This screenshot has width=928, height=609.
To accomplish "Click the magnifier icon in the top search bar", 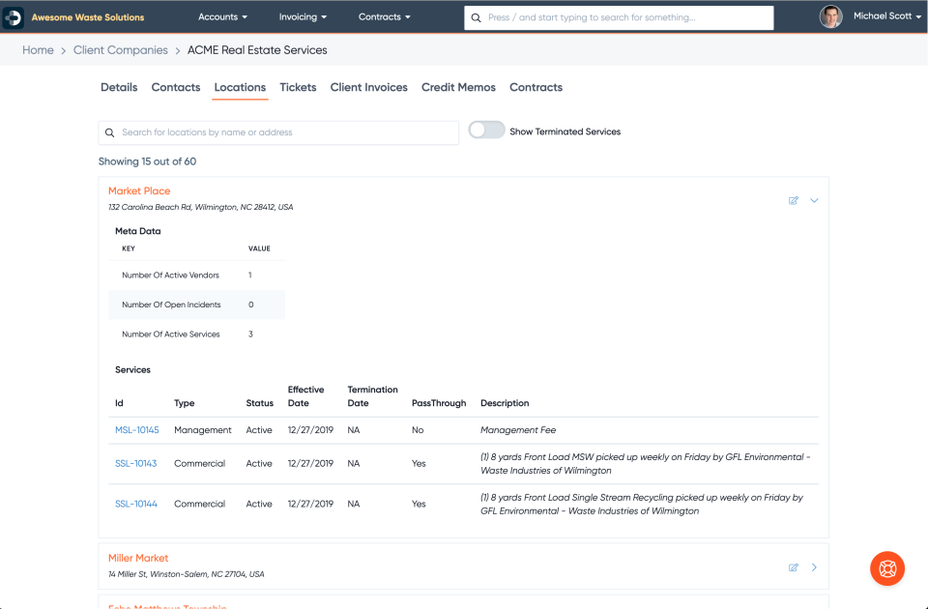I will (x=475, y=17).
